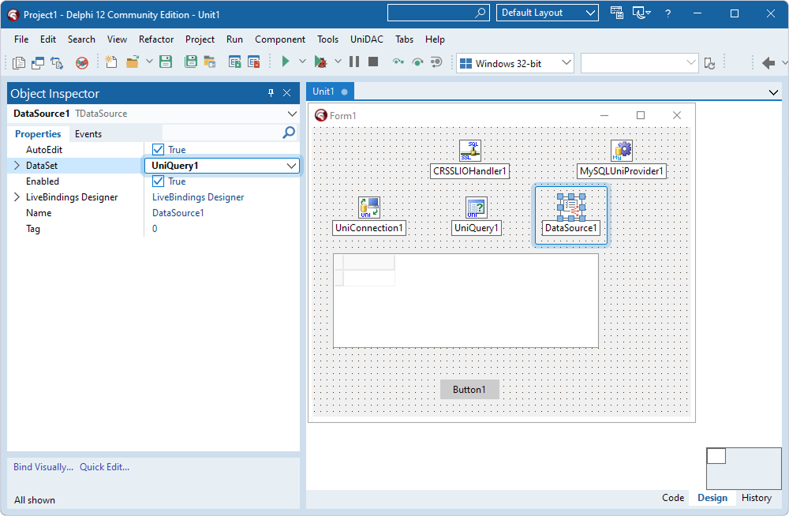The image size is (789, 516).
Task: Open the Refactor menu
Action: (x=156, y=39)
